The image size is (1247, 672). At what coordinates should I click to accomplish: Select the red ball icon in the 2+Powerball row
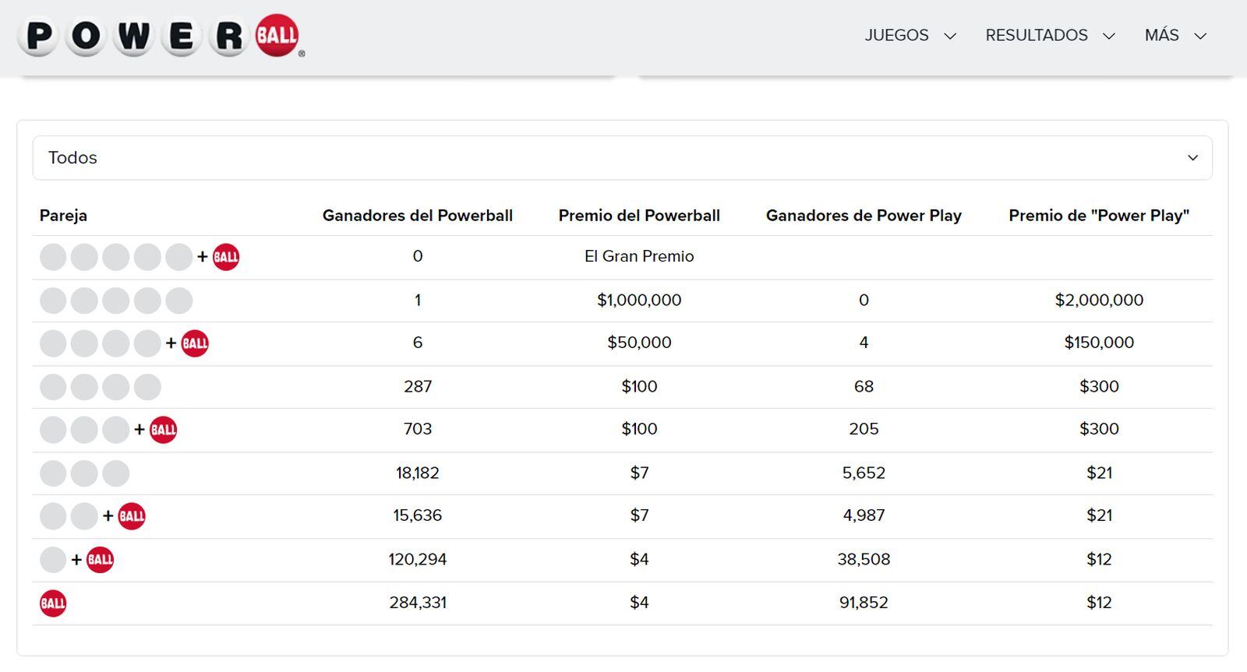pos(133,515)
